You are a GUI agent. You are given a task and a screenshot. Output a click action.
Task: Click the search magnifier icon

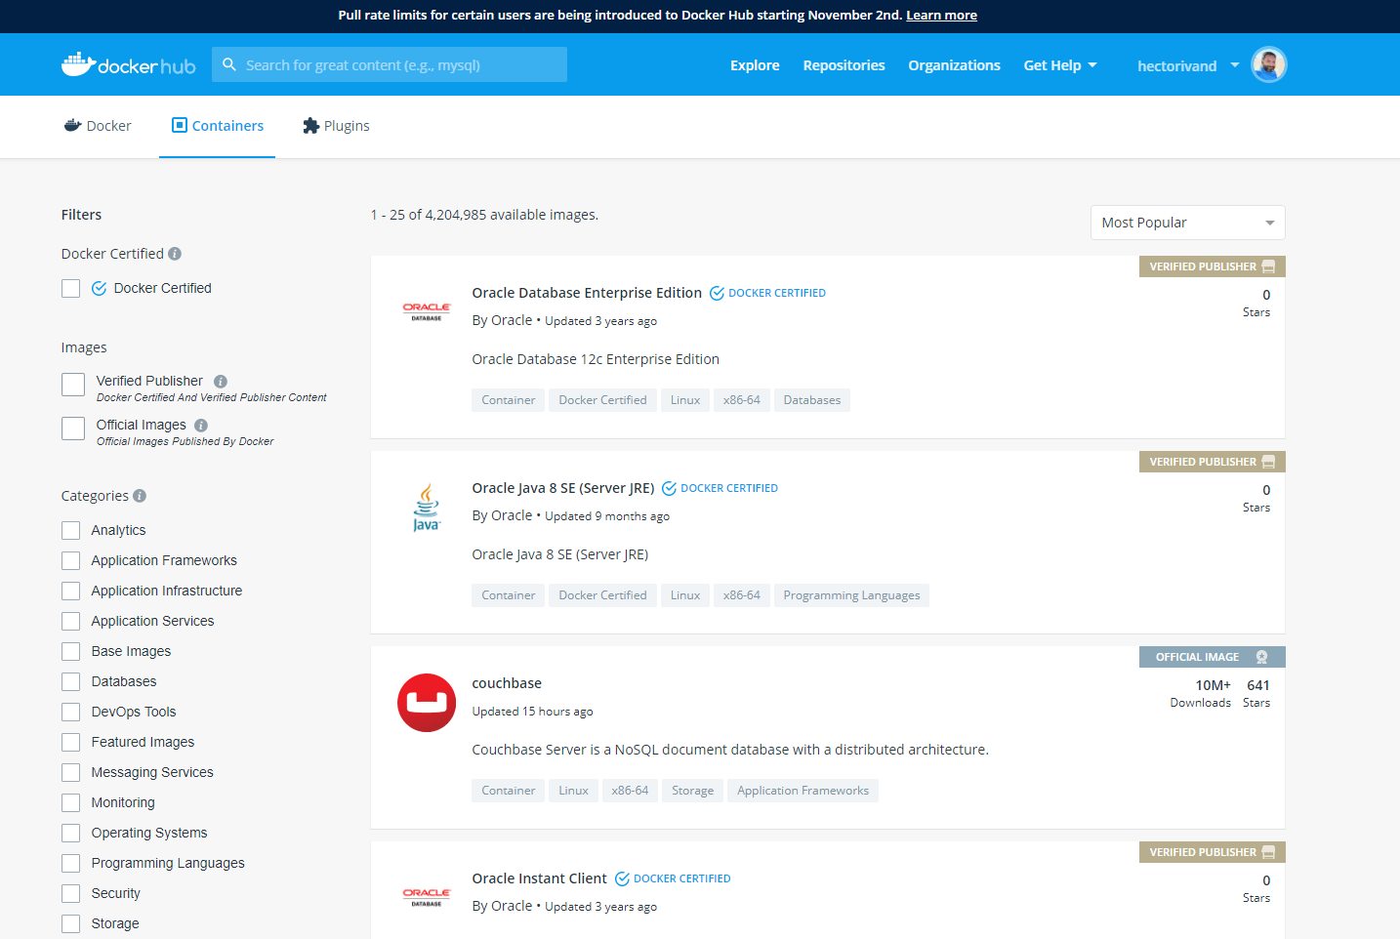click(x=229, y=64)
